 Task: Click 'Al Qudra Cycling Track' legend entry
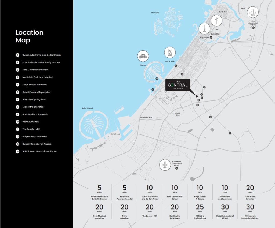pos(35,99)
